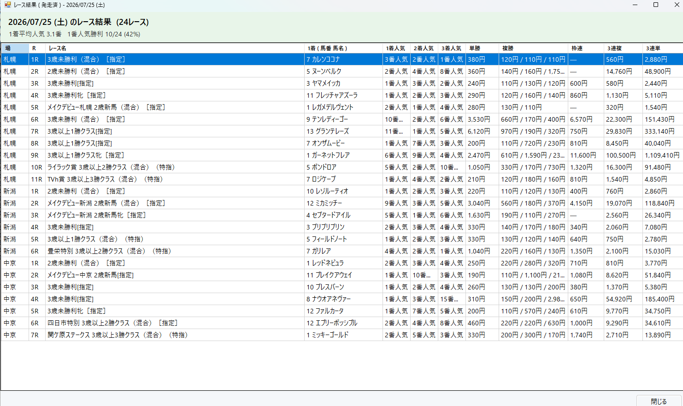Click the app icon in title bar
Viewport: 683px width, 406px height.
click(x=7, y=5)
